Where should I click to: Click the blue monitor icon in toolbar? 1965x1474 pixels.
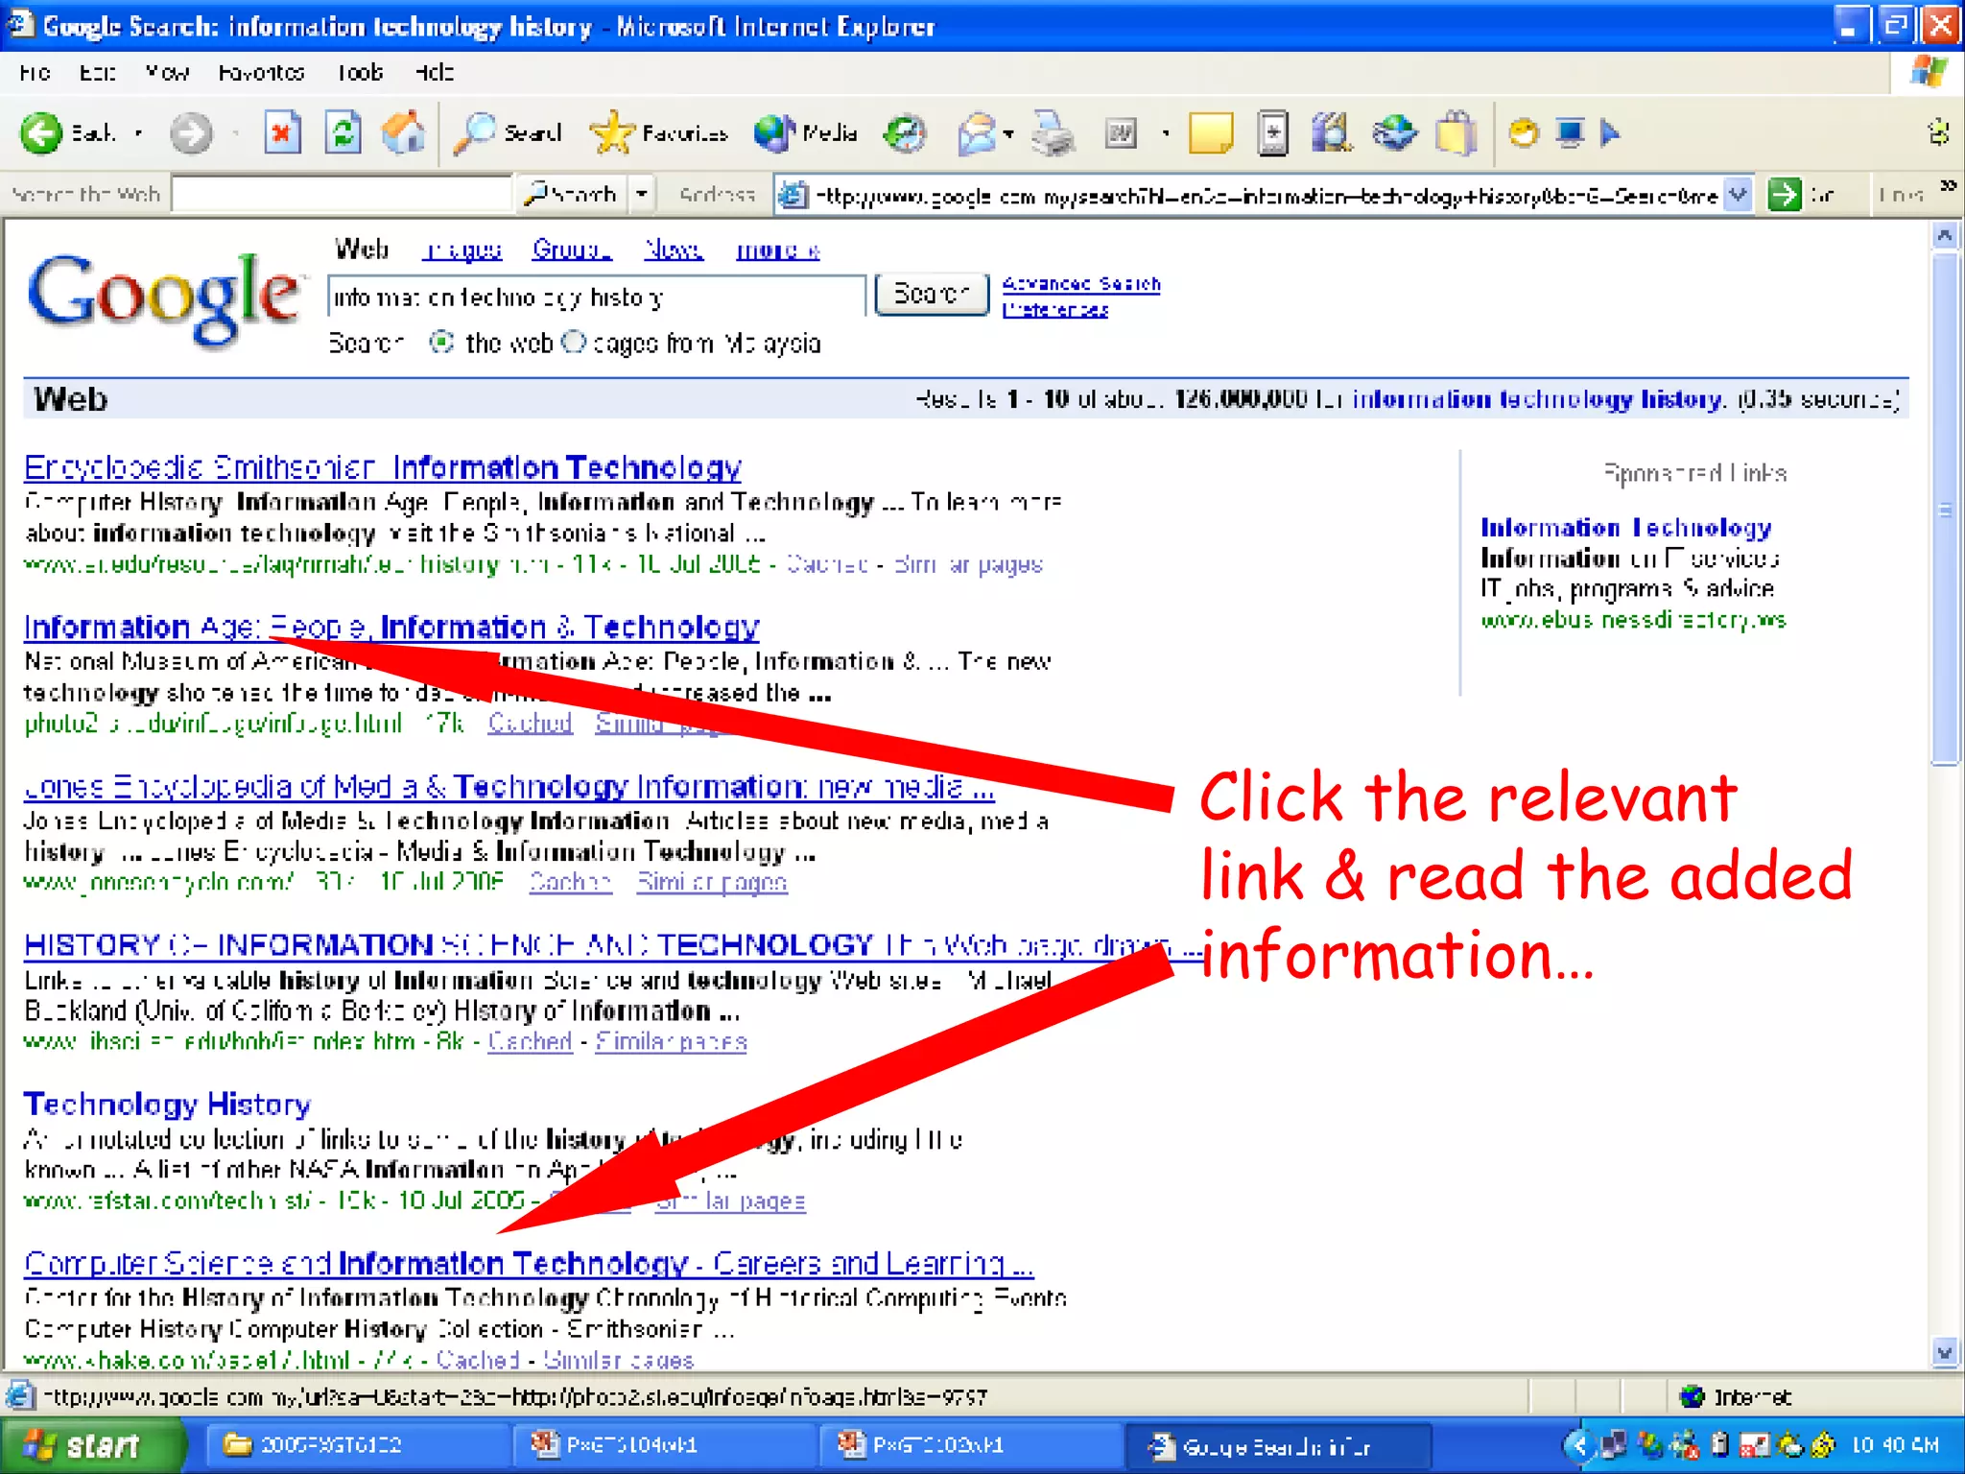(1571, 133)
